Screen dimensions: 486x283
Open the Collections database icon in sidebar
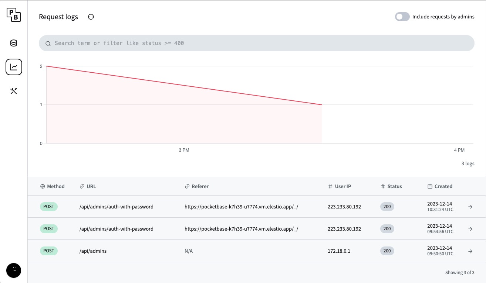click(x=14, y=43)
